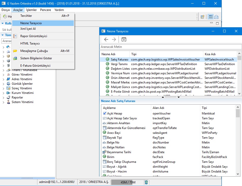
Task: Click the Alan Adı column header
Action: (158, 108)
